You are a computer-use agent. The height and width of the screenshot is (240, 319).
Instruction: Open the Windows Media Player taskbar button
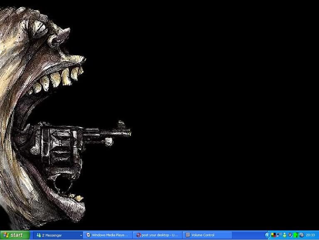pyautogui.click(x=107, y=235)
